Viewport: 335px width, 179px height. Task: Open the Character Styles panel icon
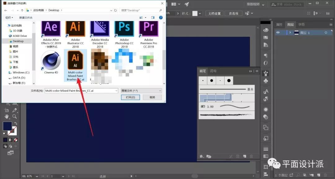pyautogui.click(x=266, y=92)
